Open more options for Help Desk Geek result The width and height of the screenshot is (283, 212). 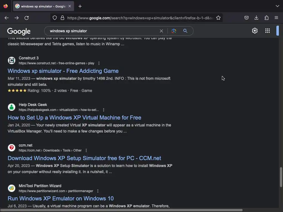click(x=103, y=110)
